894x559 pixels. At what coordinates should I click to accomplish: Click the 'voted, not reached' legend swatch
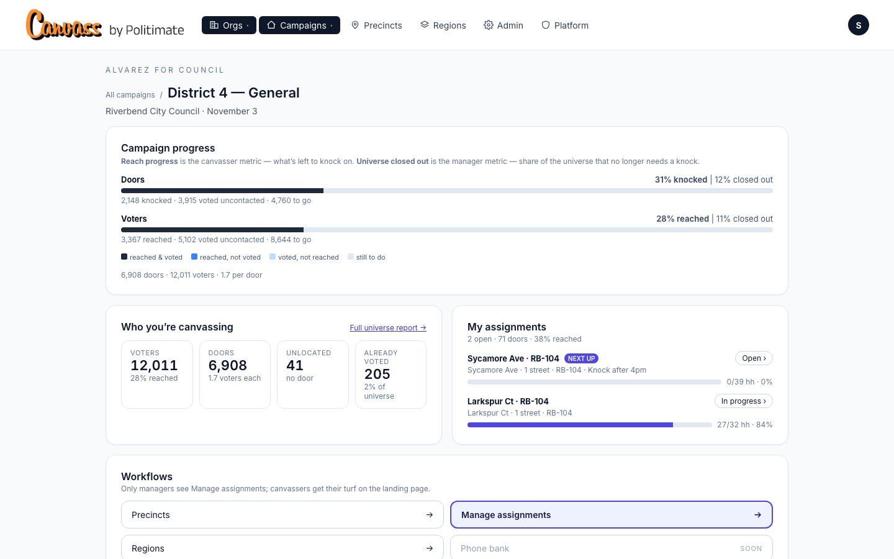(273, 257)
